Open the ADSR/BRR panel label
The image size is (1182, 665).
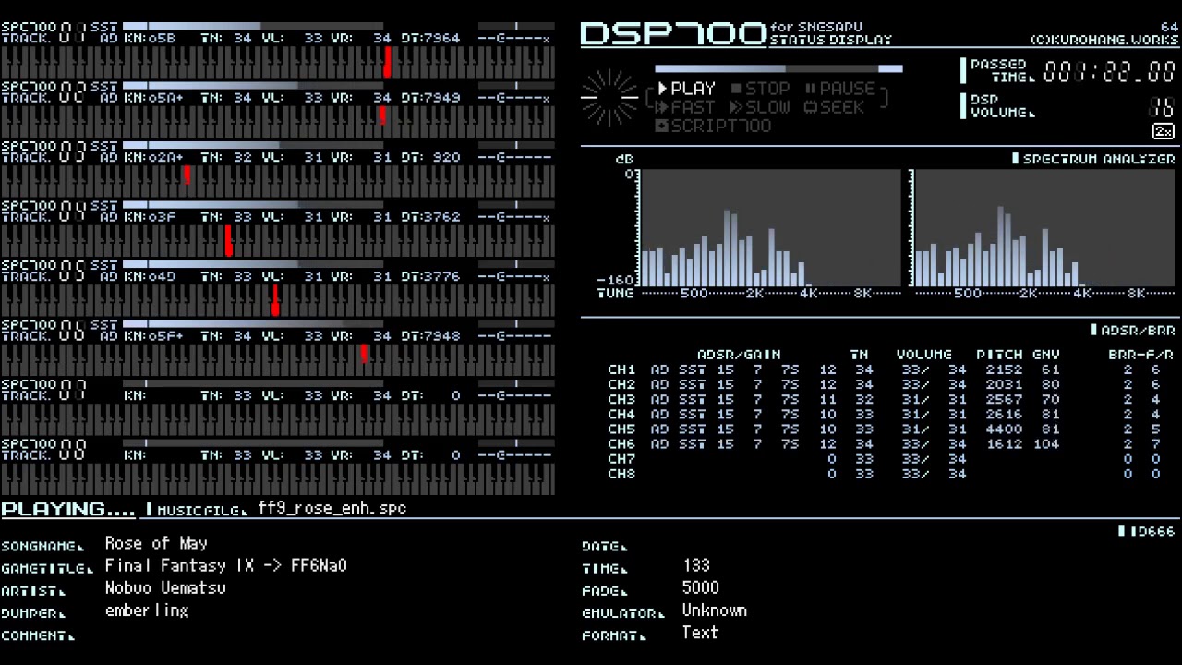point(1133,330)
